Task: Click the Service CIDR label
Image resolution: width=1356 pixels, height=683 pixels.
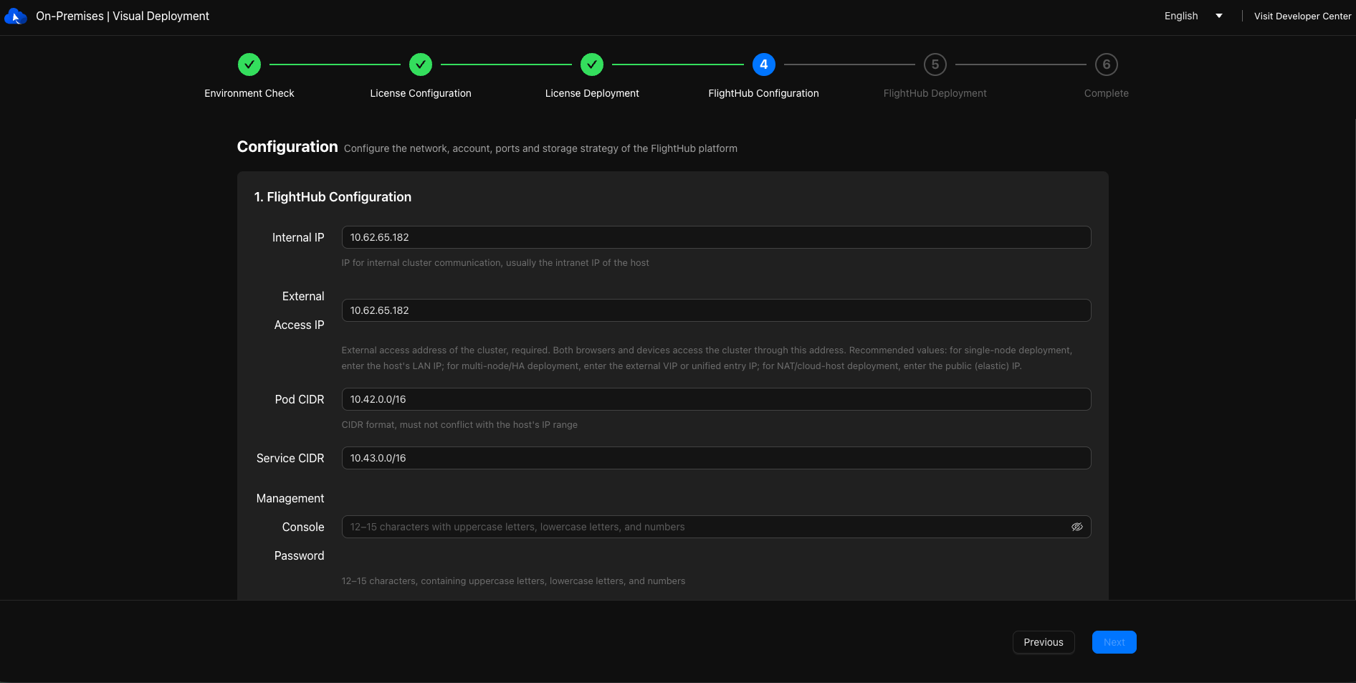Action: (290, 458)
